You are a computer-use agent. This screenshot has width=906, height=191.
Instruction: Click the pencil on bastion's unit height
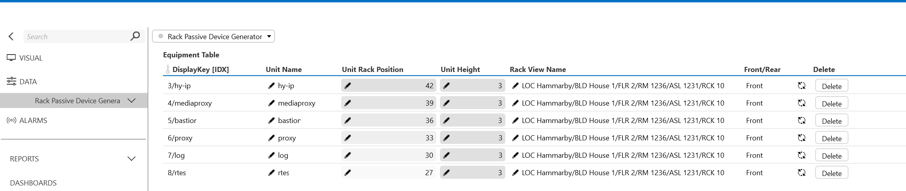click(x=446, y=120)
